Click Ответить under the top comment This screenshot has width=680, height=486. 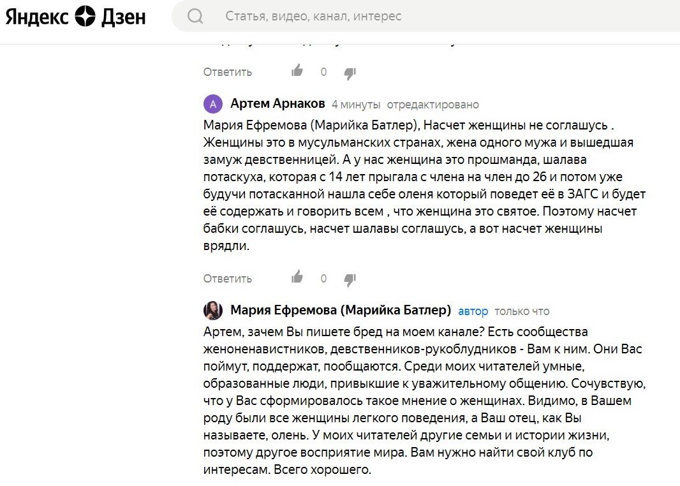pyautogui.click(x=227, y=72)
